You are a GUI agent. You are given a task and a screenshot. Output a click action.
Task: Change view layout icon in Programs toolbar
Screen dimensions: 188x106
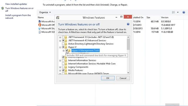pyautogui.click(x=173, y=12)
